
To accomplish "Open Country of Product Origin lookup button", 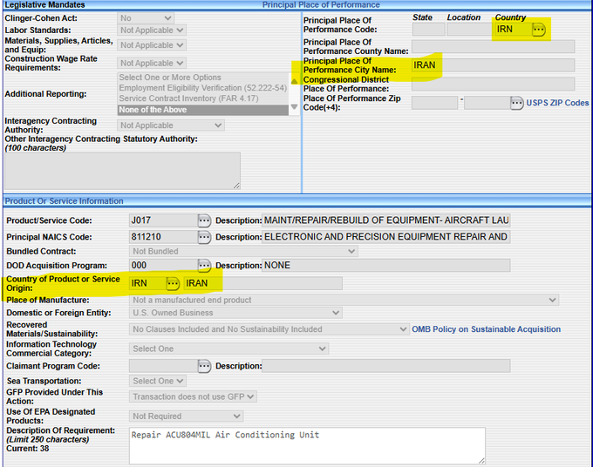I will 173,283.
